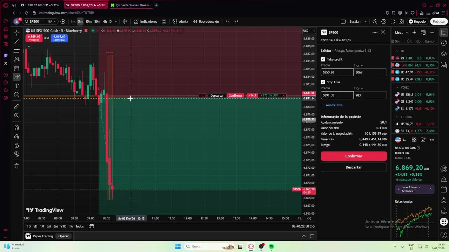Click the large red Confirmar order button
Screen dimensions: 449x252
(354, 156)
